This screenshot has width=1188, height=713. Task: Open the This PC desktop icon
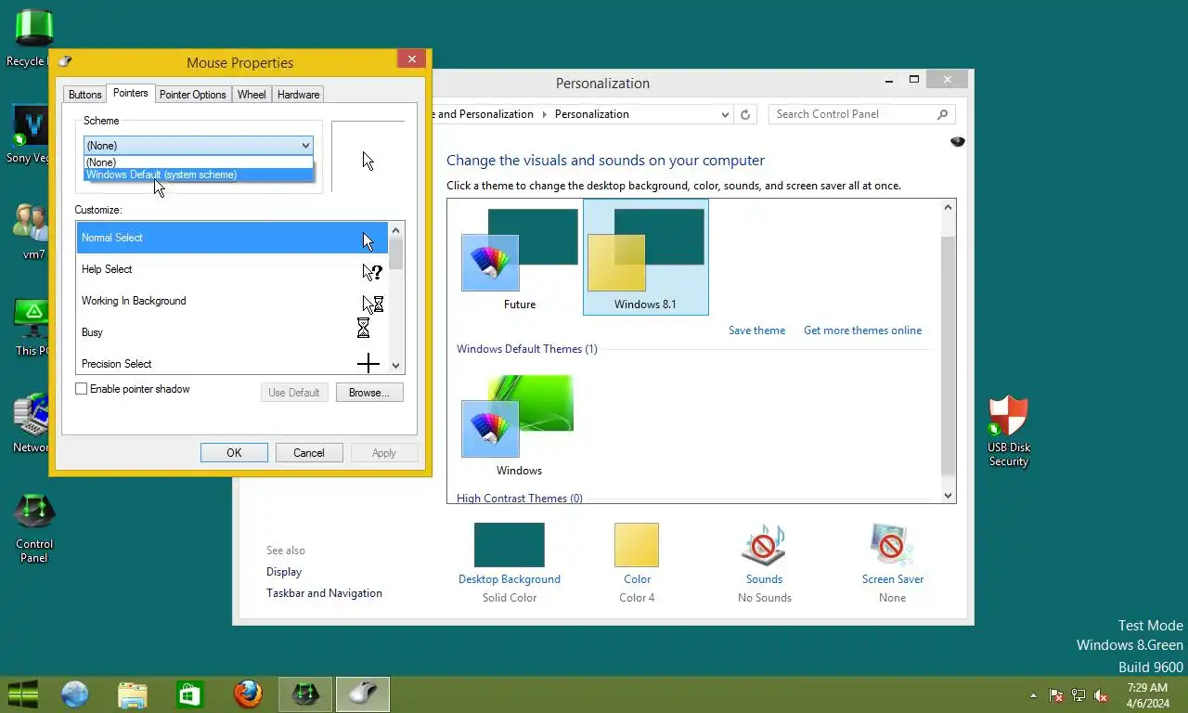(32, 328)
